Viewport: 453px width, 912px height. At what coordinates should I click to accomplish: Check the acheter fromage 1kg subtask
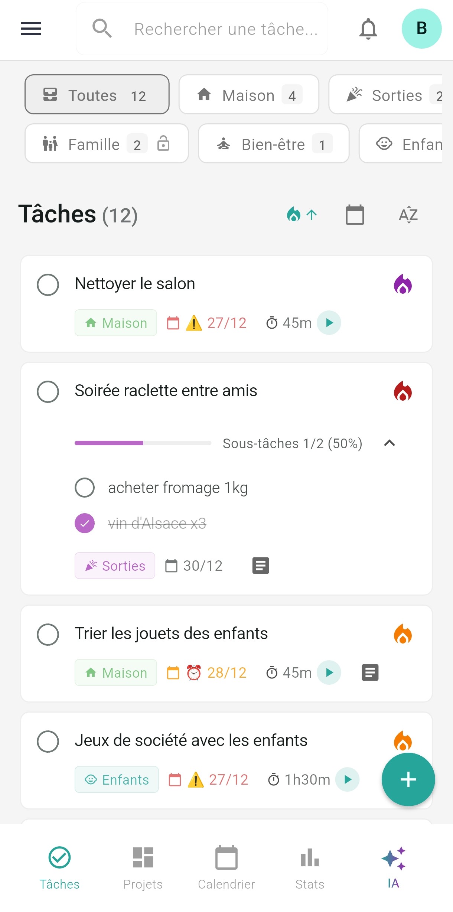85,488
